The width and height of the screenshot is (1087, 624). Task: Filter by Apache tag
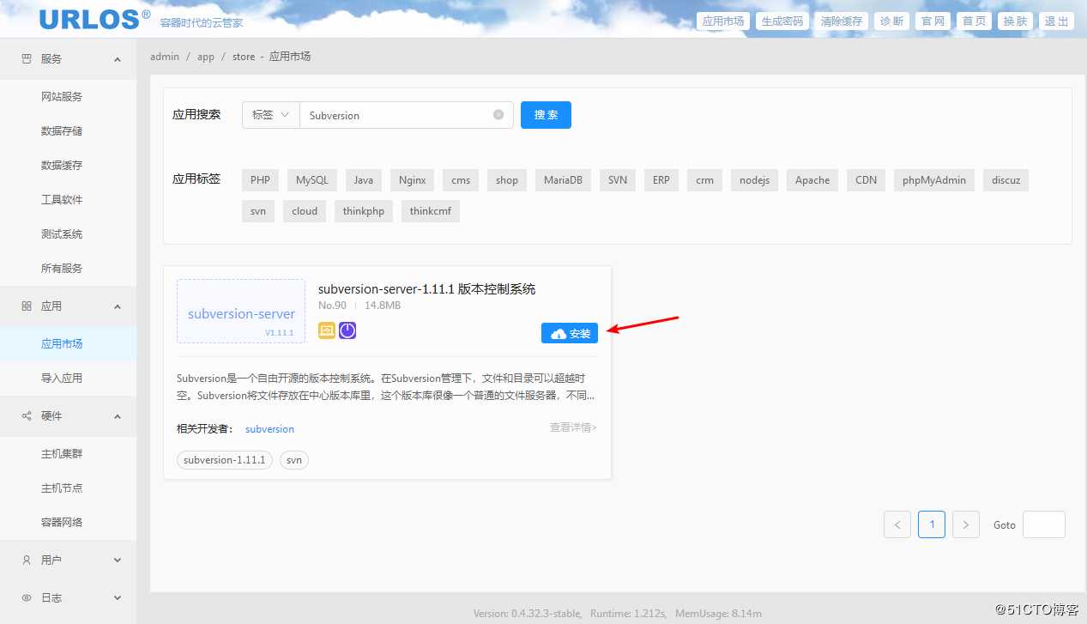[x=812, y=180]
